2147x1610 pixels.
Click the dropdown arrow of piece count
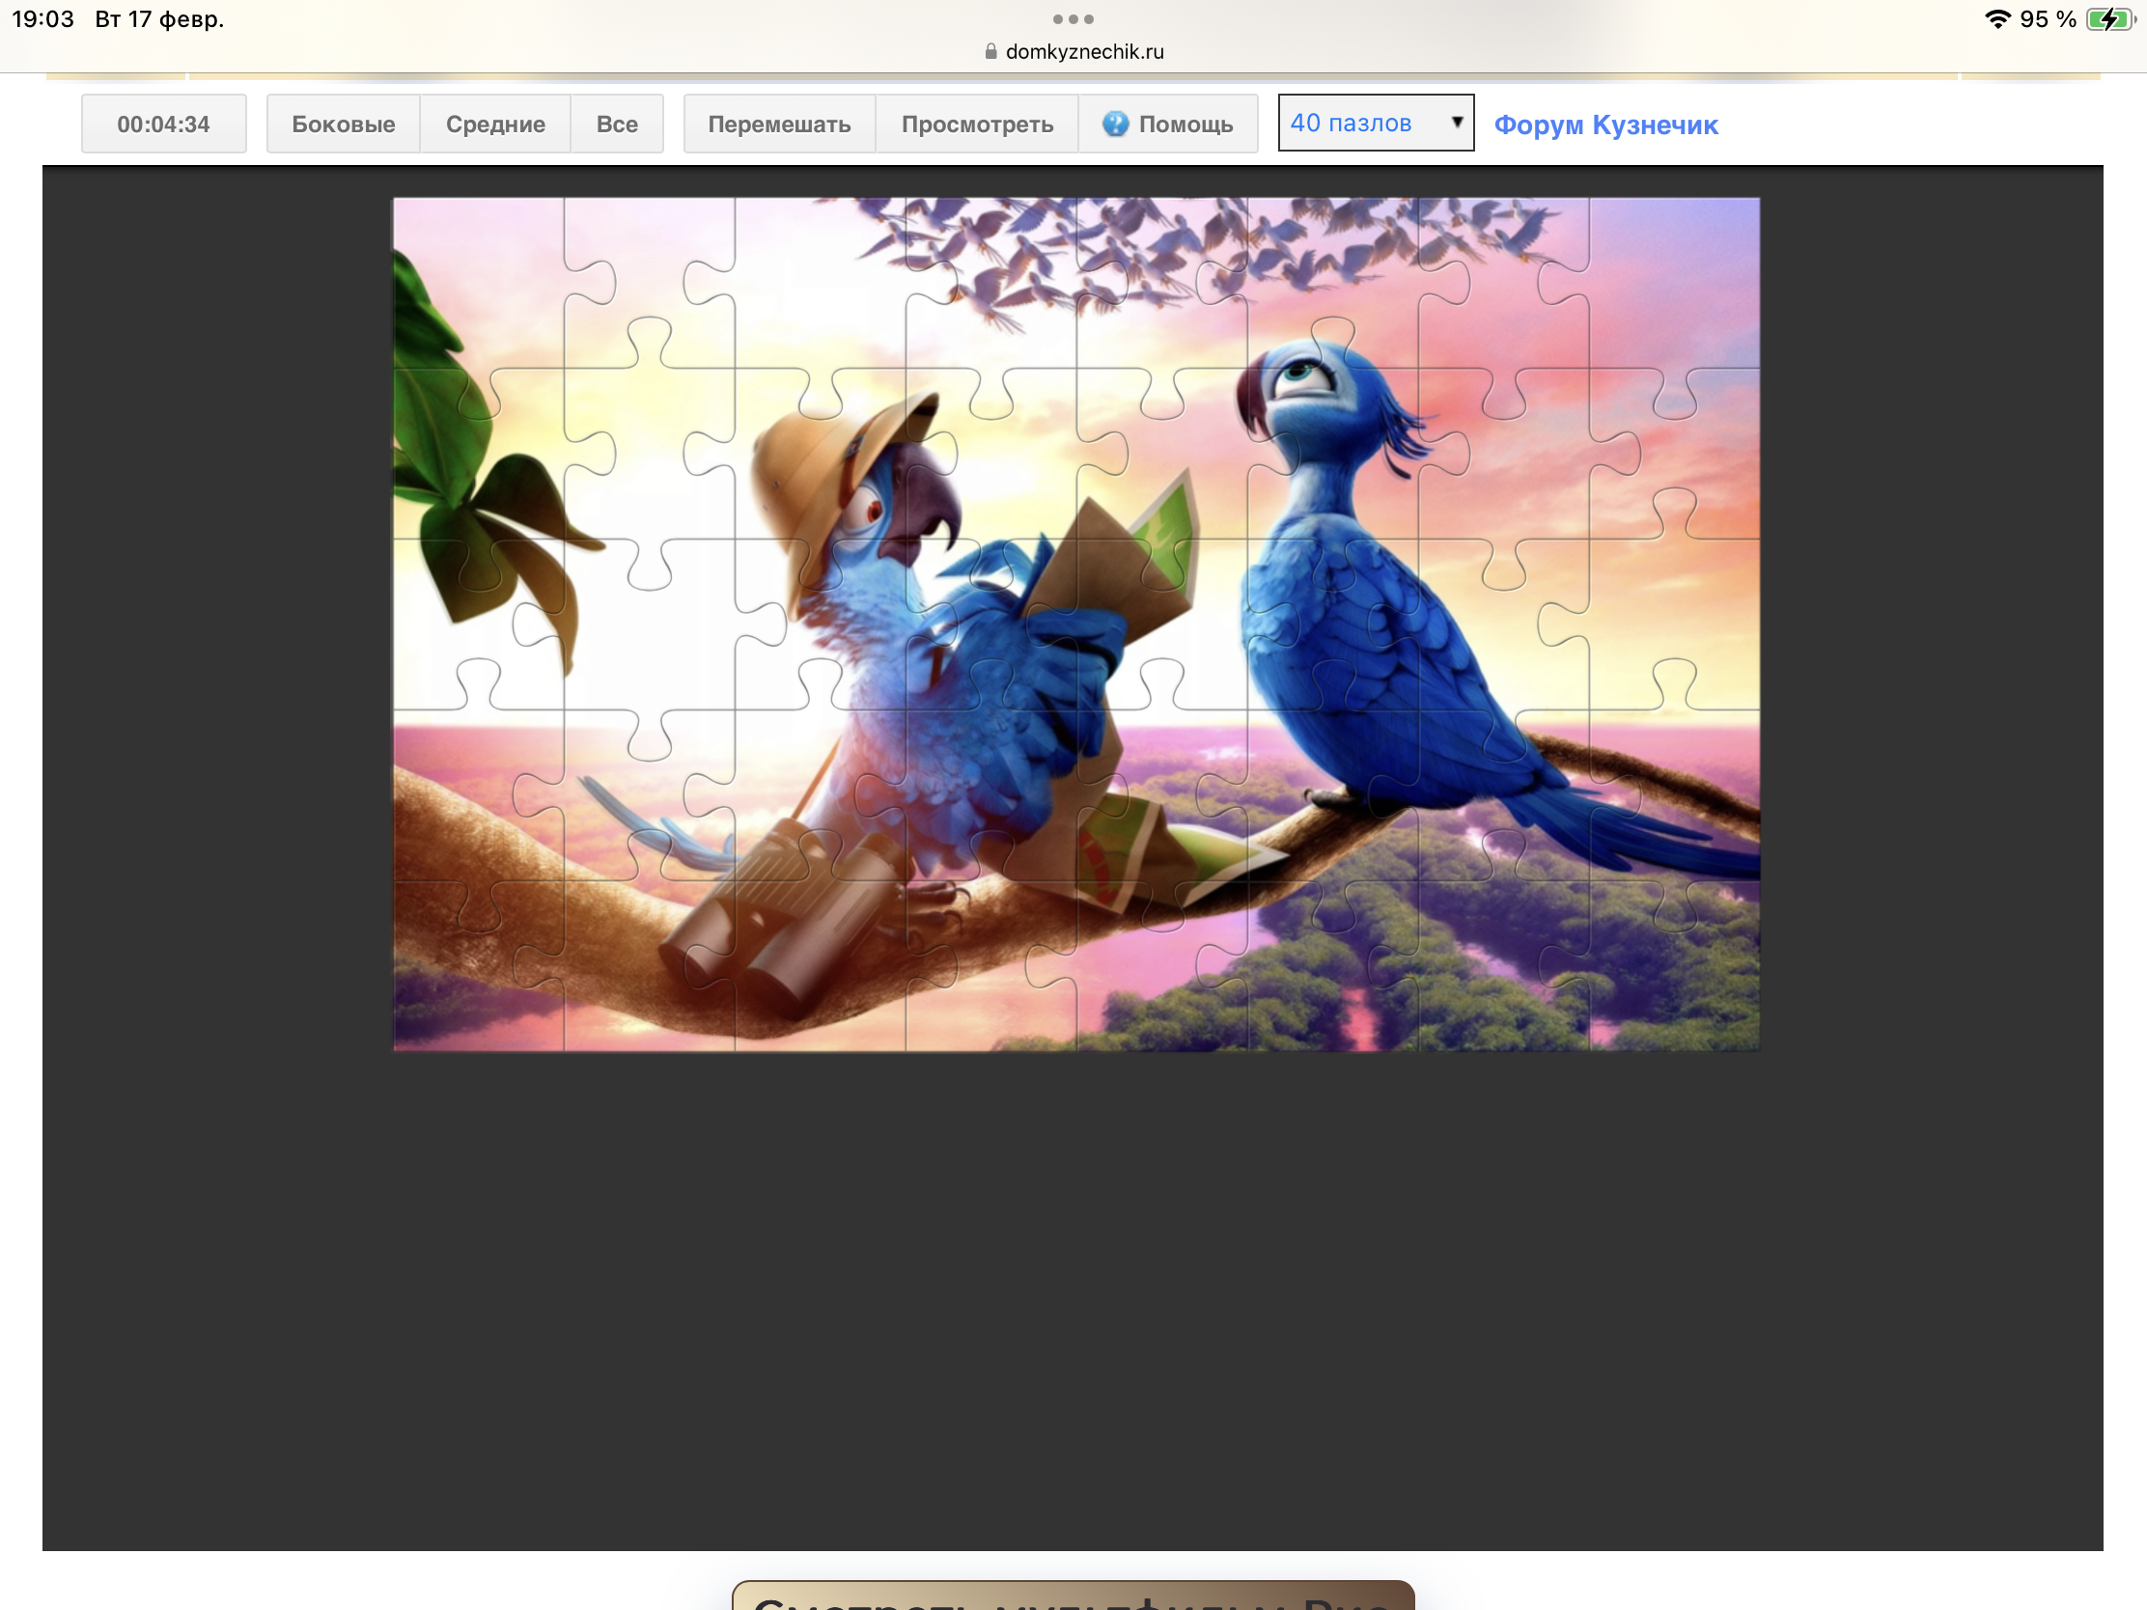coord(1456,123)
